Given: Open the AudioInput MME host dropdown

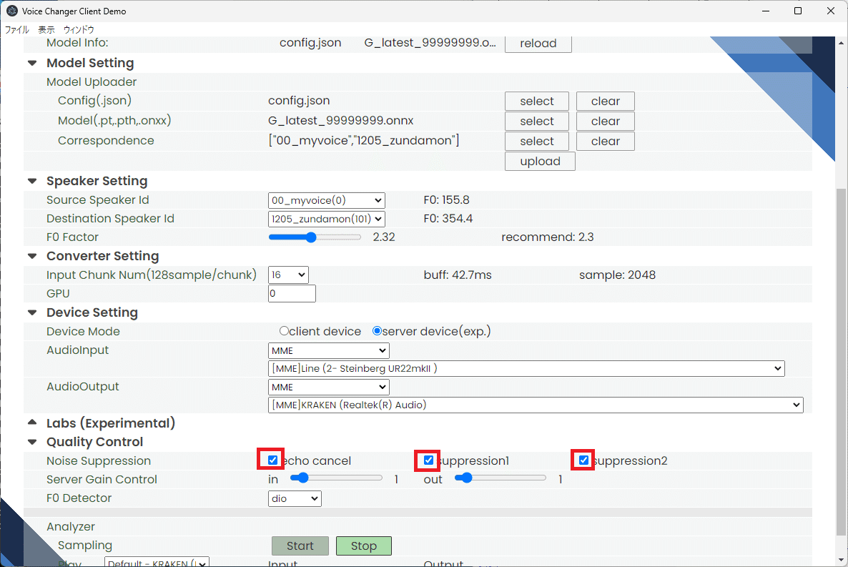Looking at the screenshot, I should pos(329,350).
